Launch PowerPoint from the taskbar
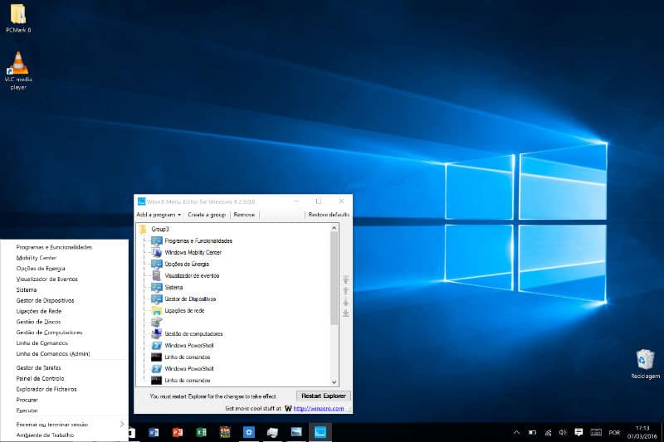 pos(177,432)
